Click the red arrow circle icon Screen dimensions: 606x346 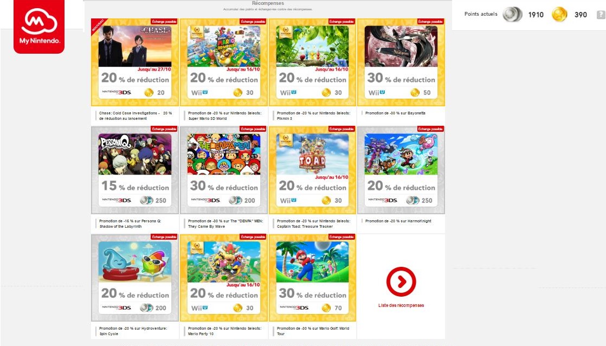pyautogui.click(x=401, y=281)
